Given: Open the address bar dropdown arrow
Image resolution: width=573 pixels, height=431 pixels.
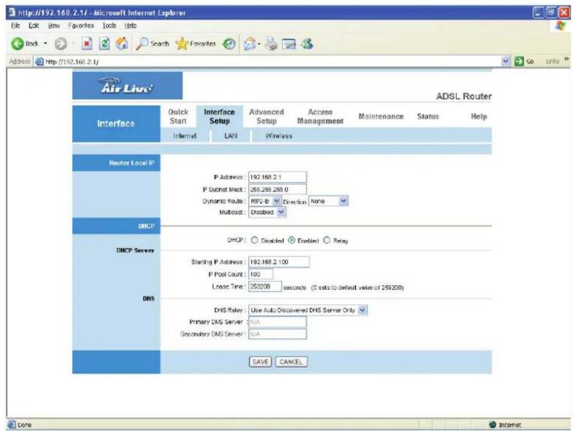Looking at the screenshot, I should click(x=506, y=61).
